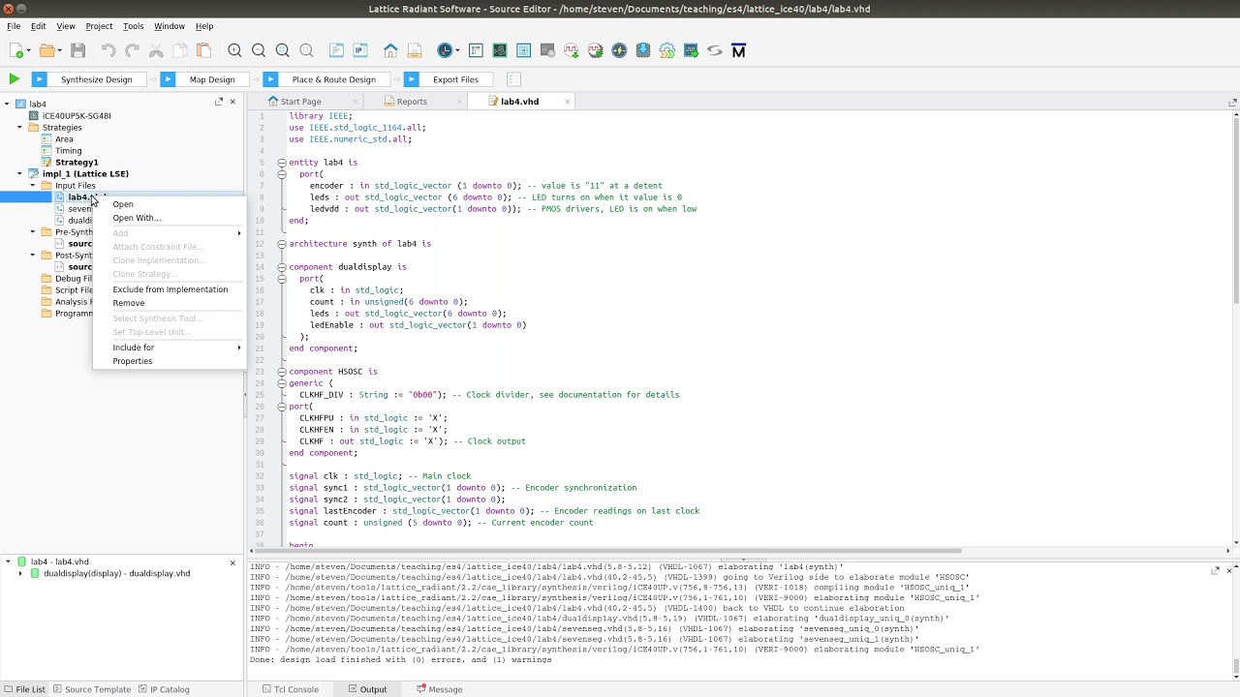Open Start Page via house icon

pyautogui.click(x=390, y=50)
